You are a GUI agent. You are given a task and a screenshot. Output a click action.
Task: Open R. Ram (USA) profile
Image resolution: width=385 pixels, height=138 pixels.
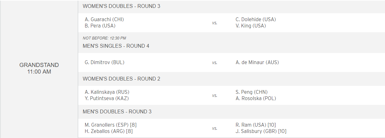pyautogui.click(x=249, y=125)
